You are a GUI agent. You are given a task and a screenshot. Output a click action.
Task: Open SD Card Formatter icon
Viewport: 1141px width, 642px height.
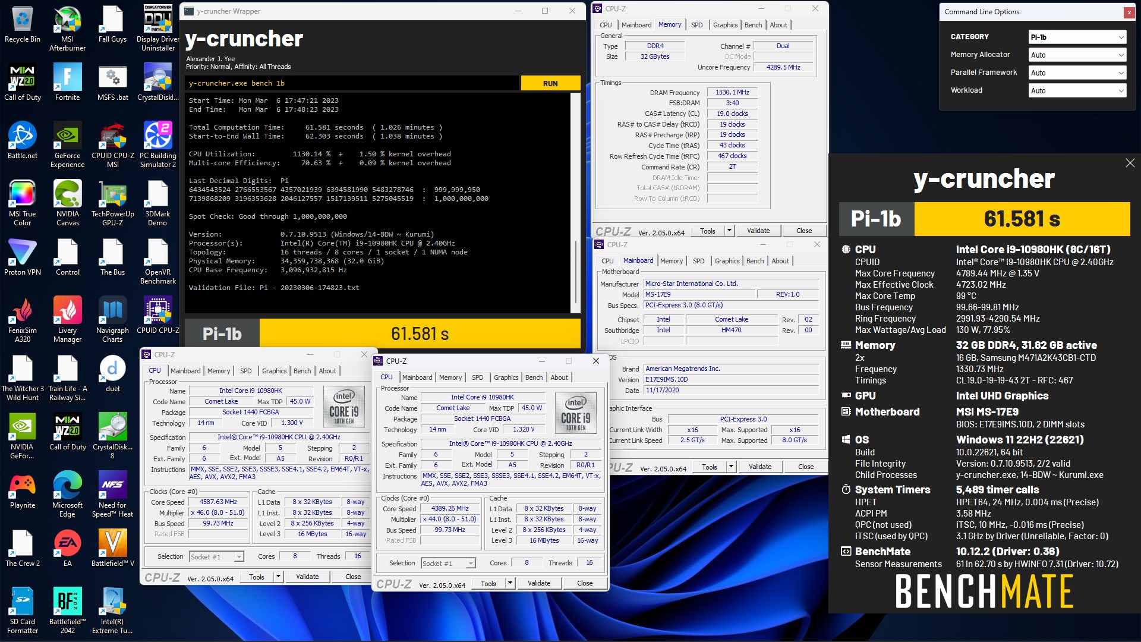[23, 611]
